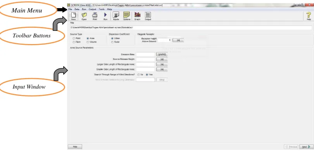The image size is (314, 153).
Task: Click the Emission Rate input field
Action: 146,54
